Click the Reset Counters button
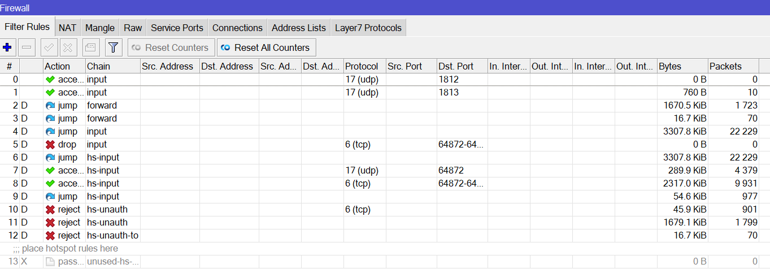 click(171, 47)
